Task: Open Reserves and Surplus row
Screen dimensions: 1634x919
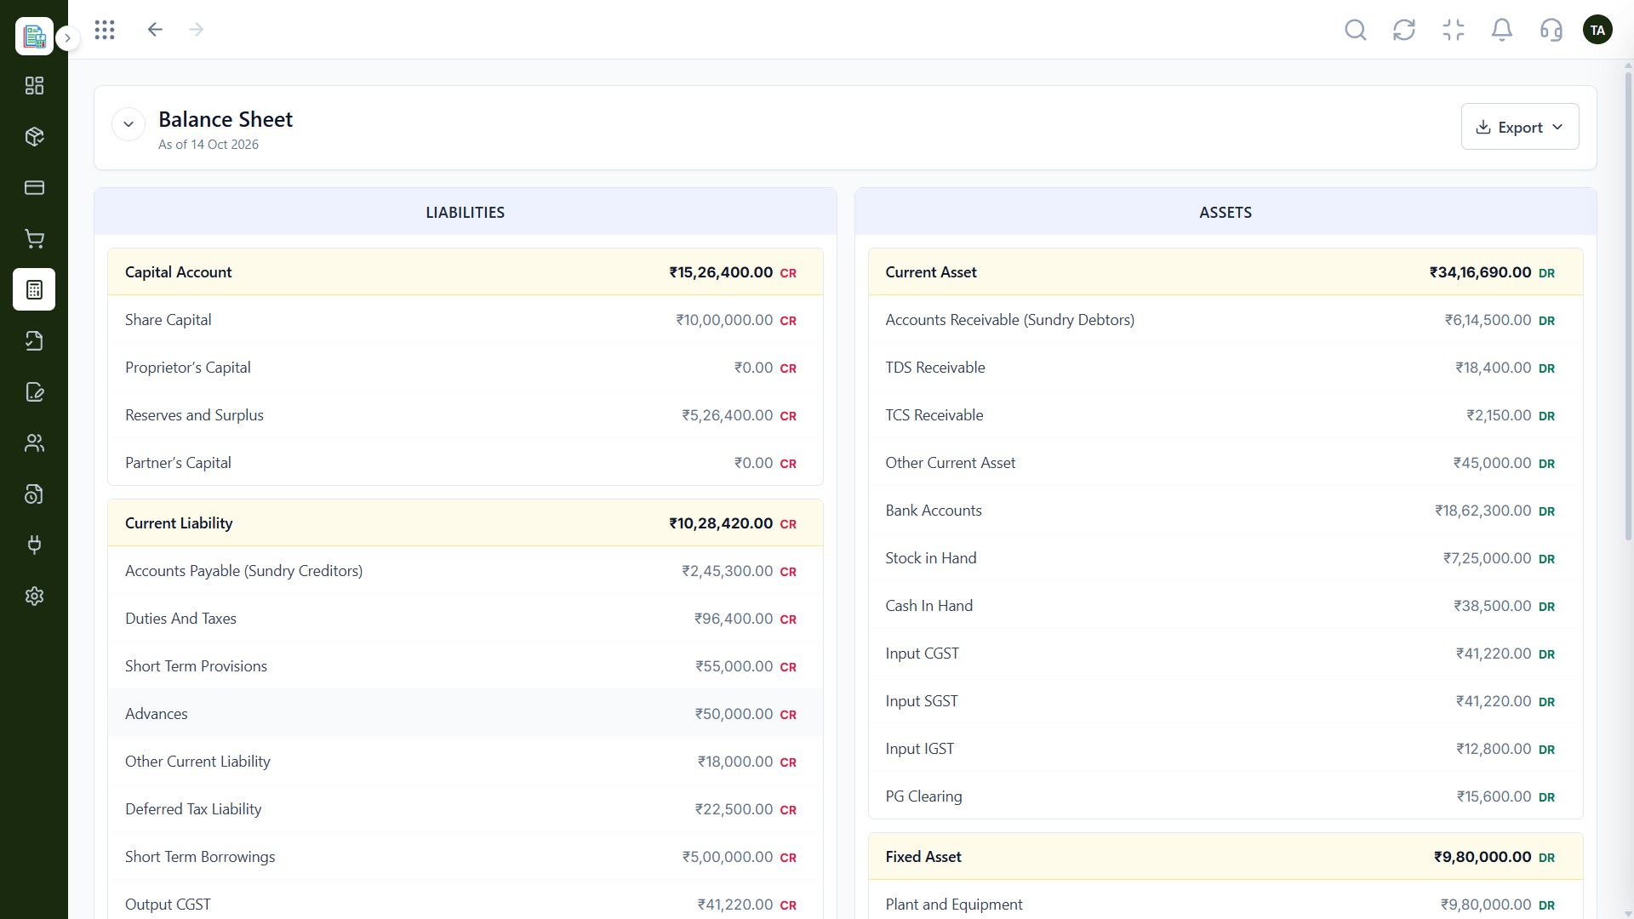Action: click(466, 415)
